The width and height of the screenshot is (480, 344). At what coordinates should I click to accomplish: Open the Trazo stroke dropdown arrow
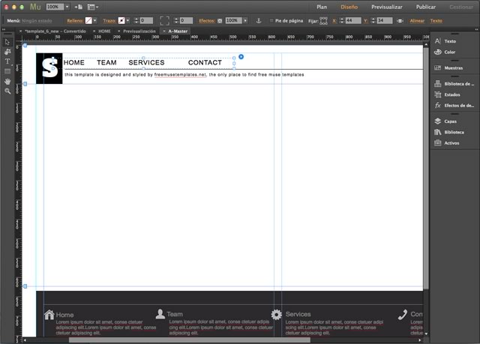[x=127, y=20]
